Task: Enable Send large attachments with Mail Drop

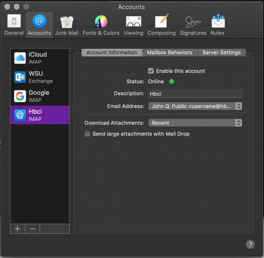Action: click(x=87, y=134)
